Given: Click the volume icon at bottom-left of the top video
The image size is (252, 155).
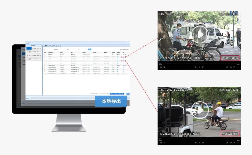Looking at the screenshot, I should [160, 67].
